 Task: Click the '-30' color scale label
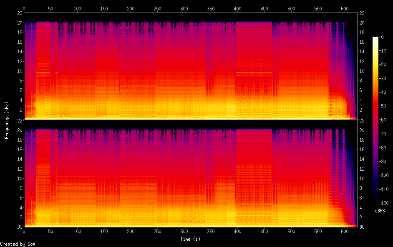(382, 79)
